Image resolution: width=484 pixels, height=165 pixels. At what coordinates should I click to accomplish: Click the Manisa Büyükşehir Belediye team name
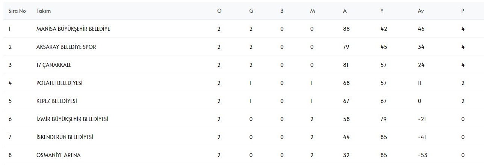click(73, 29)
